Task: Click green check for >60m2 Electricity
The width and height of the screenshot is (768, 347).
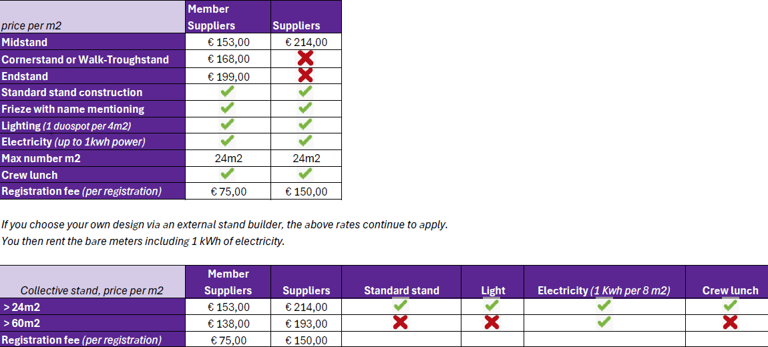Action: click(604, 322)
